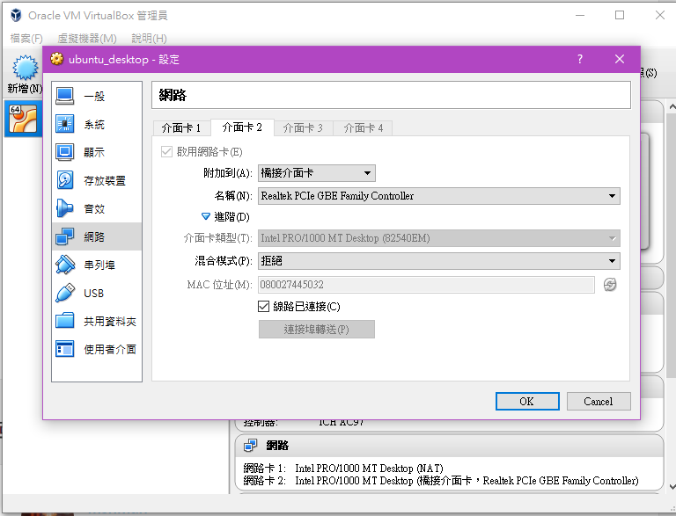Select the ubuntu_desktop VM icon in list
The image size is (676, 516).
tap(23, 119)
